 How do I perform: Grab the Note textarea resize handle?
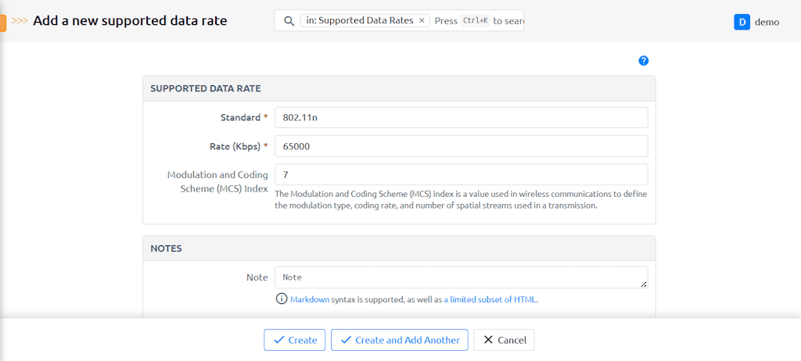[x=644, y=284]
